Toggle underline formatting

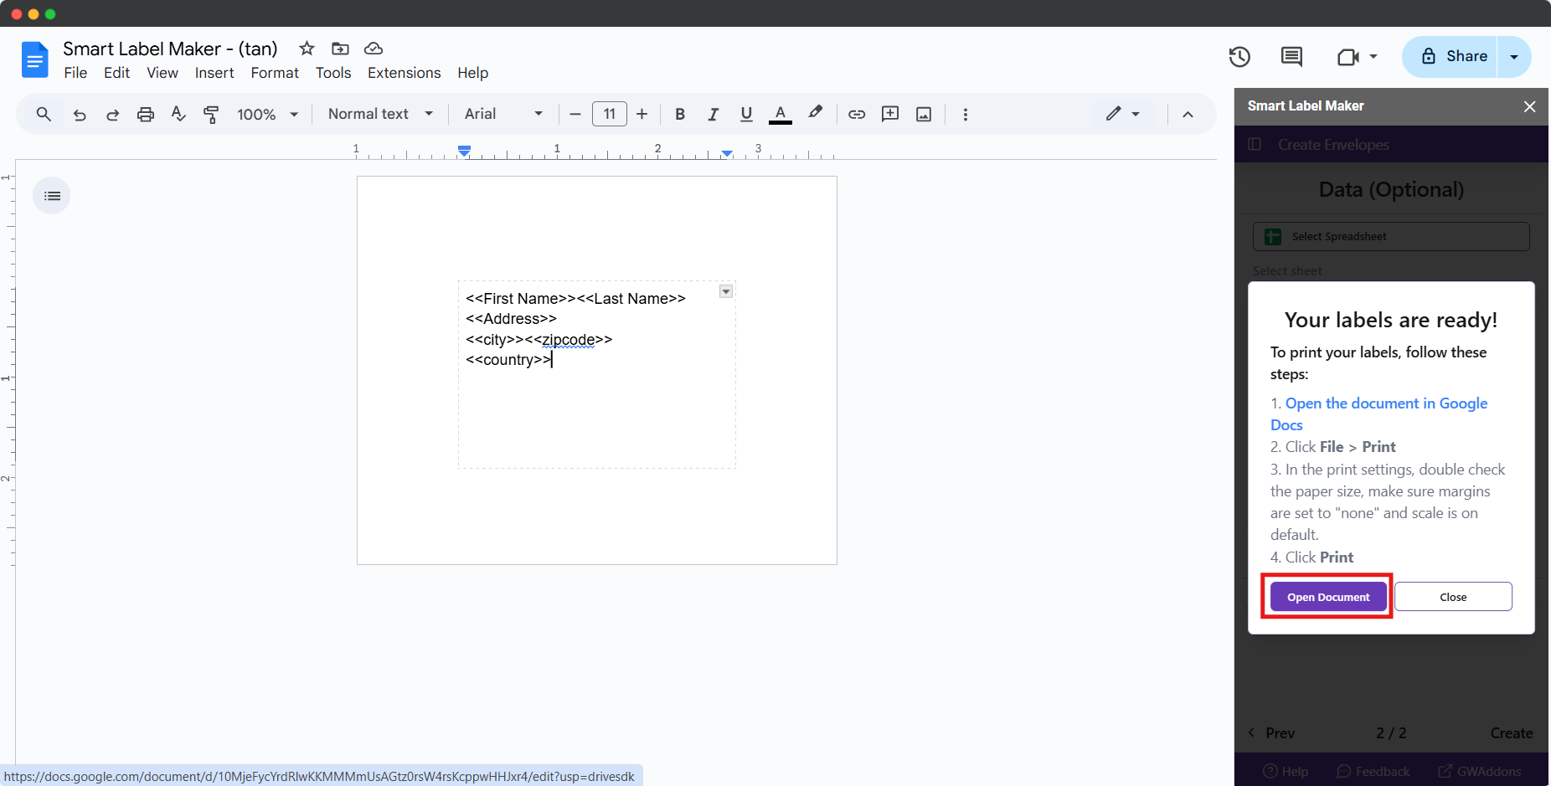(x=746, y=115)
